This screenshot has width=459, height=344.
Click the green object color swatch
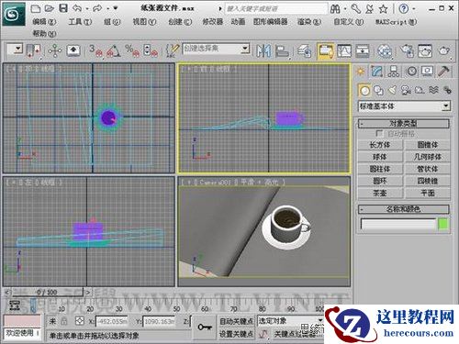pyautogui.click(x=443, y=224)
